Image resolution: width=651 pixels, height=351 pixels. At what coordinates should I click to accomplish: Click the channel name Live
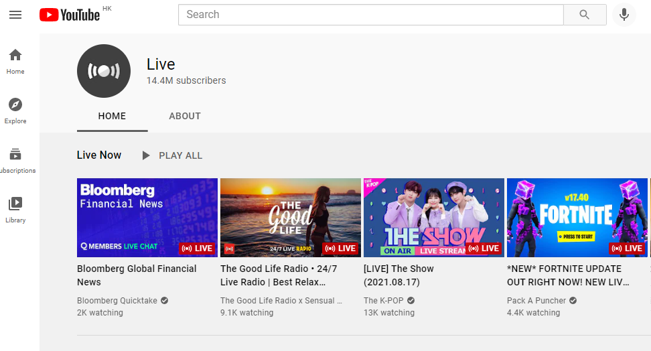point(161,64)
